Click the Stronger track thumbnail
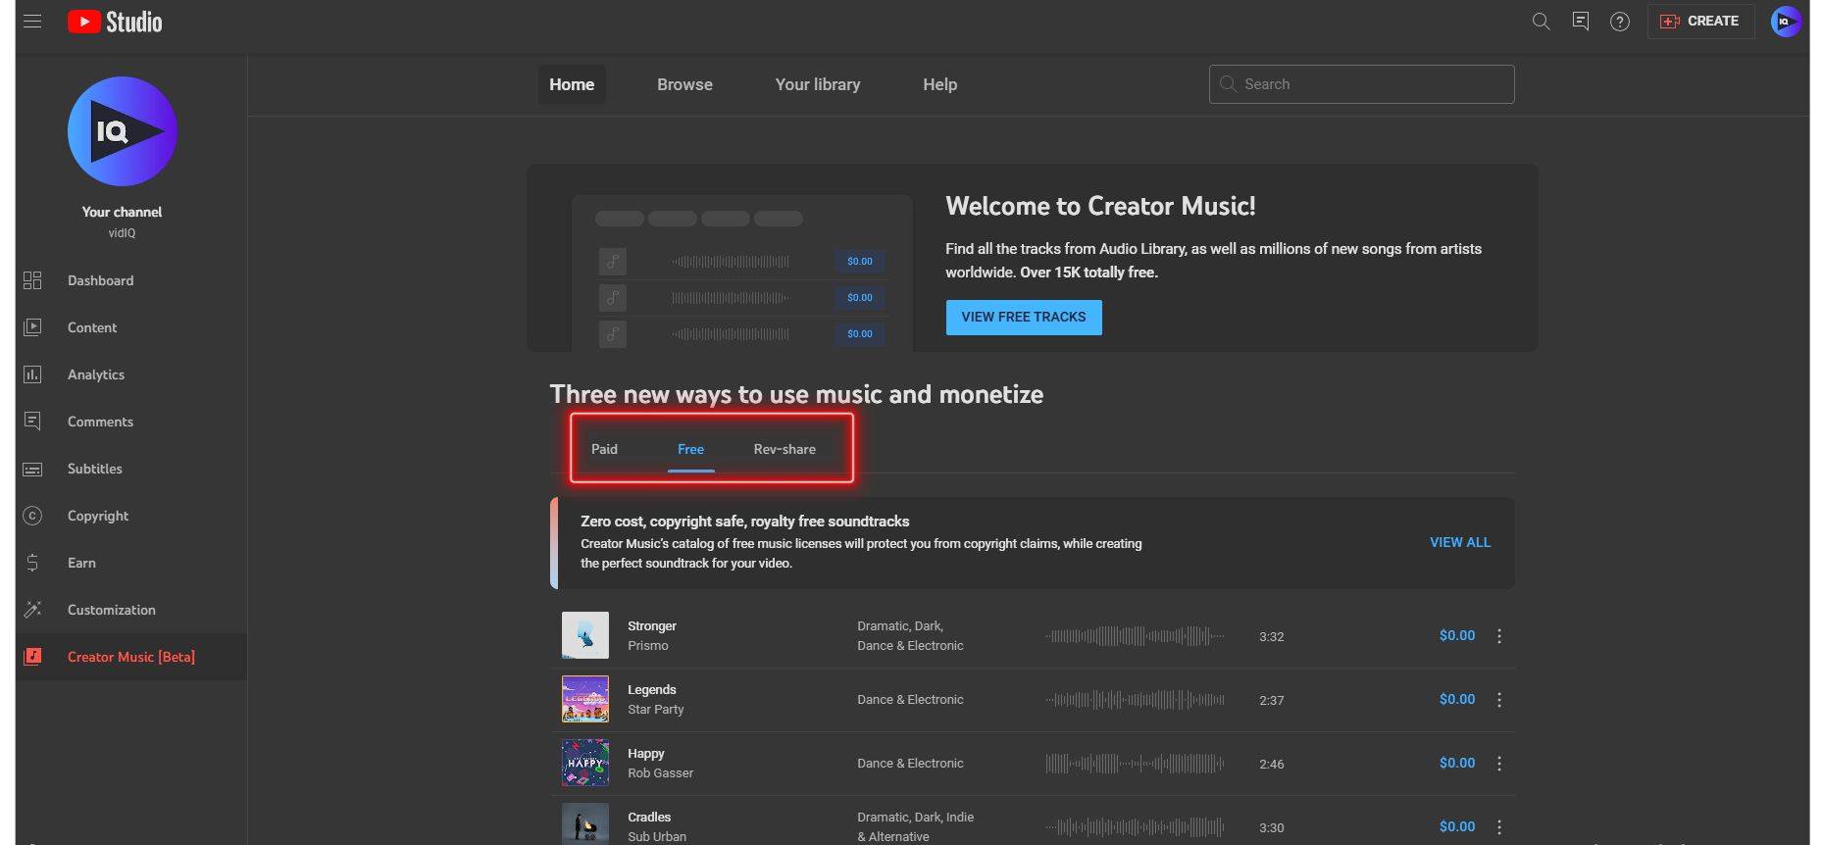This screenshot has height=845, width=1822. click(585, 635)
